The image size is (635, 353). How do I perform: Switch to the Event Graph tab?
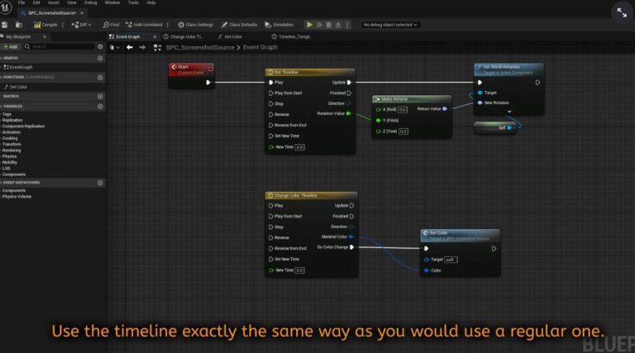(x=128, y=37)
